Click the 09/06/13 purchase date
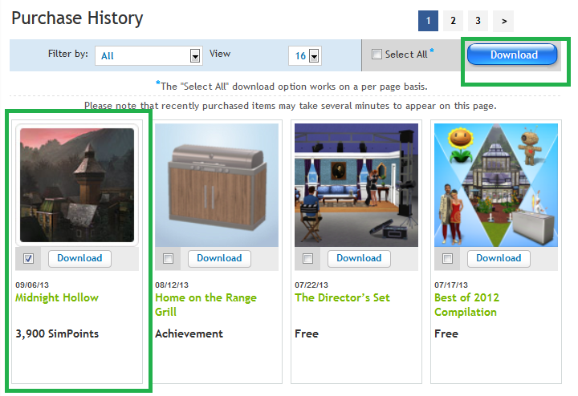This screenshot has height=396, width=578. (32, 285)
